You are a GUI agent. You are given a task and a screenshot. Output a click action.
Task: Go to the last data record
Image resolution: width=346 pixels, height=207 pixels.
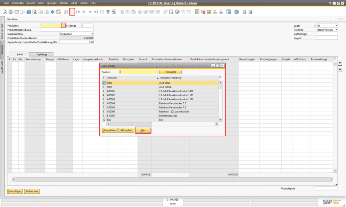(x=96, y=12)
